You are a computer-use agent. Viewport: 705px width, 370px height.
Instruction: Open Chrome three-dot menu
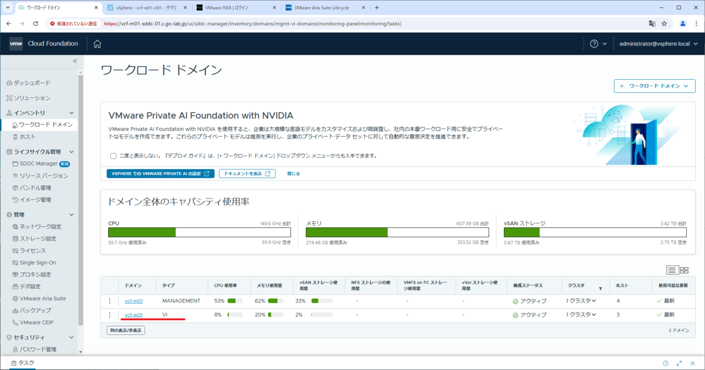[696, 23]
